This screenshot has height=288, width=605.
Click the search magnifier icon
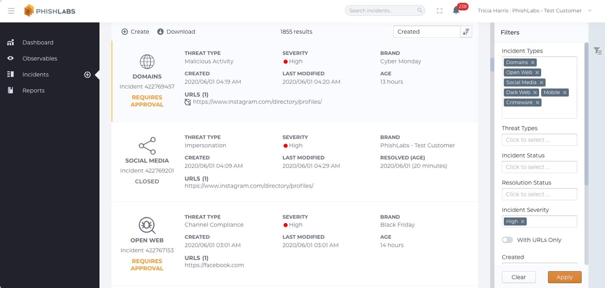(x=419, y=10)
